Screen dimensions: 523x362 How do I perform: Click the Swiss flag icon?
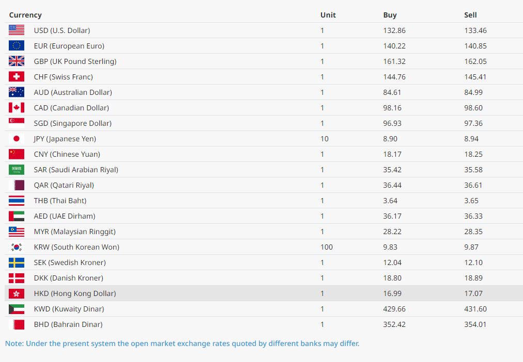click(x=17, y=77)
